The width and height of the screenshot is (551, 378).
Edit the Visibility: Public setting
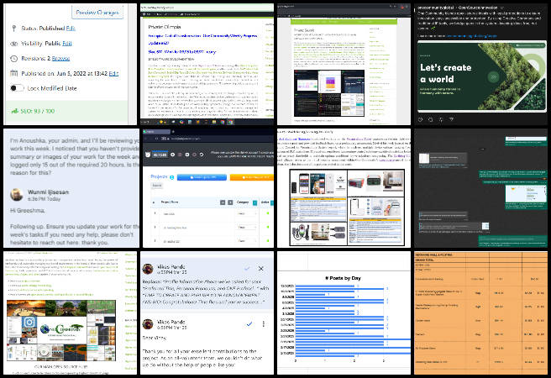(66, 43)
